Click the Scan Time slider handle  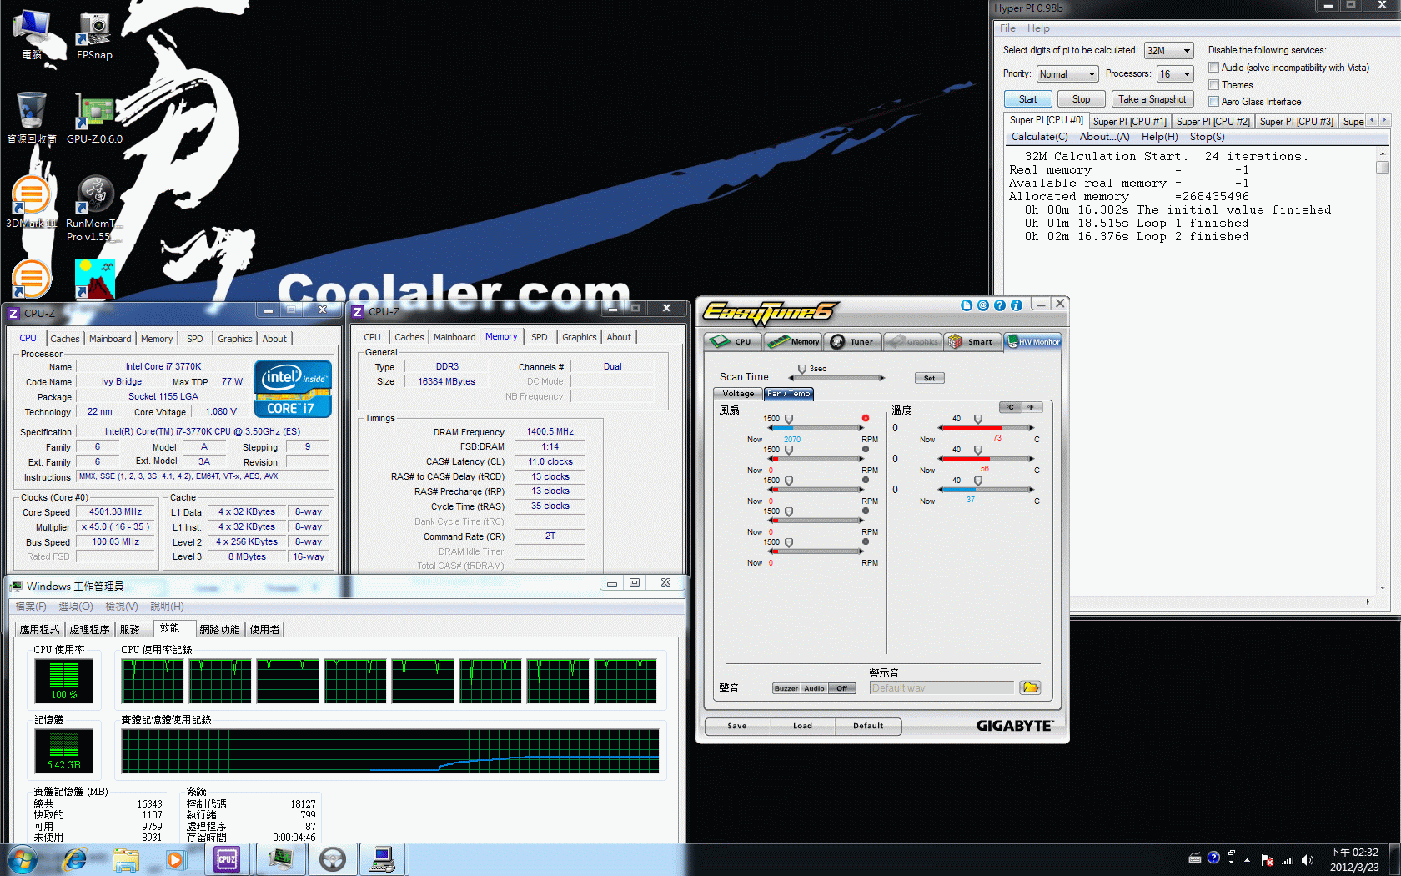pos(802,369)
